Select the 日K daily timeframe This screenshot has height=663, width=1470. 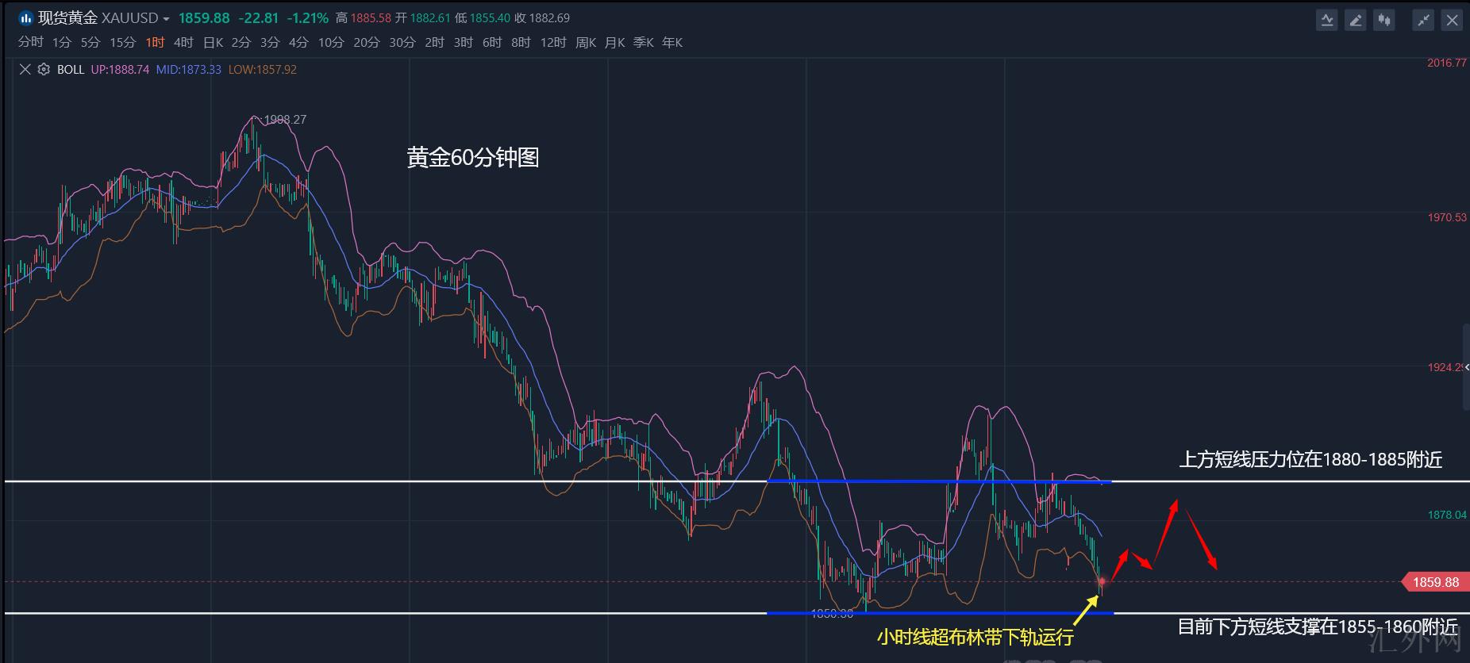213,43
